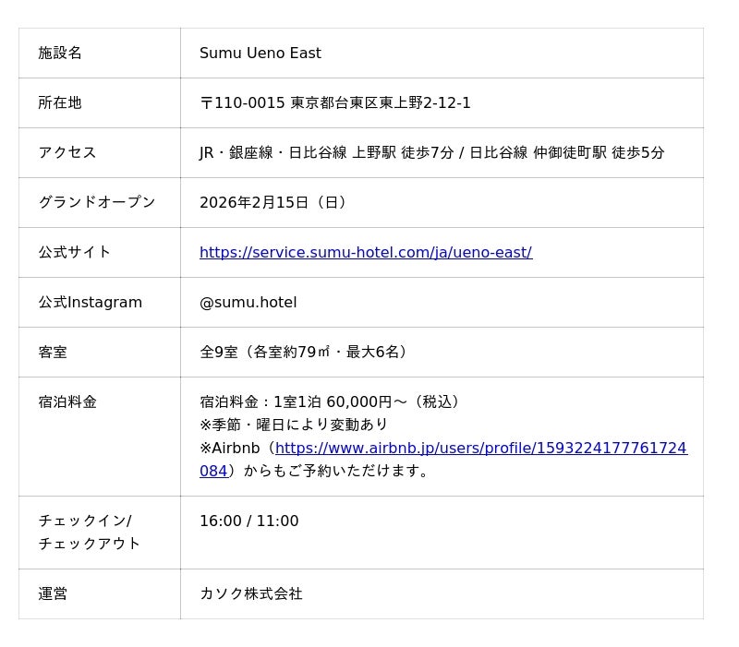
Task: Open the Airbnb profile link
Action: (x=480, y=449)
